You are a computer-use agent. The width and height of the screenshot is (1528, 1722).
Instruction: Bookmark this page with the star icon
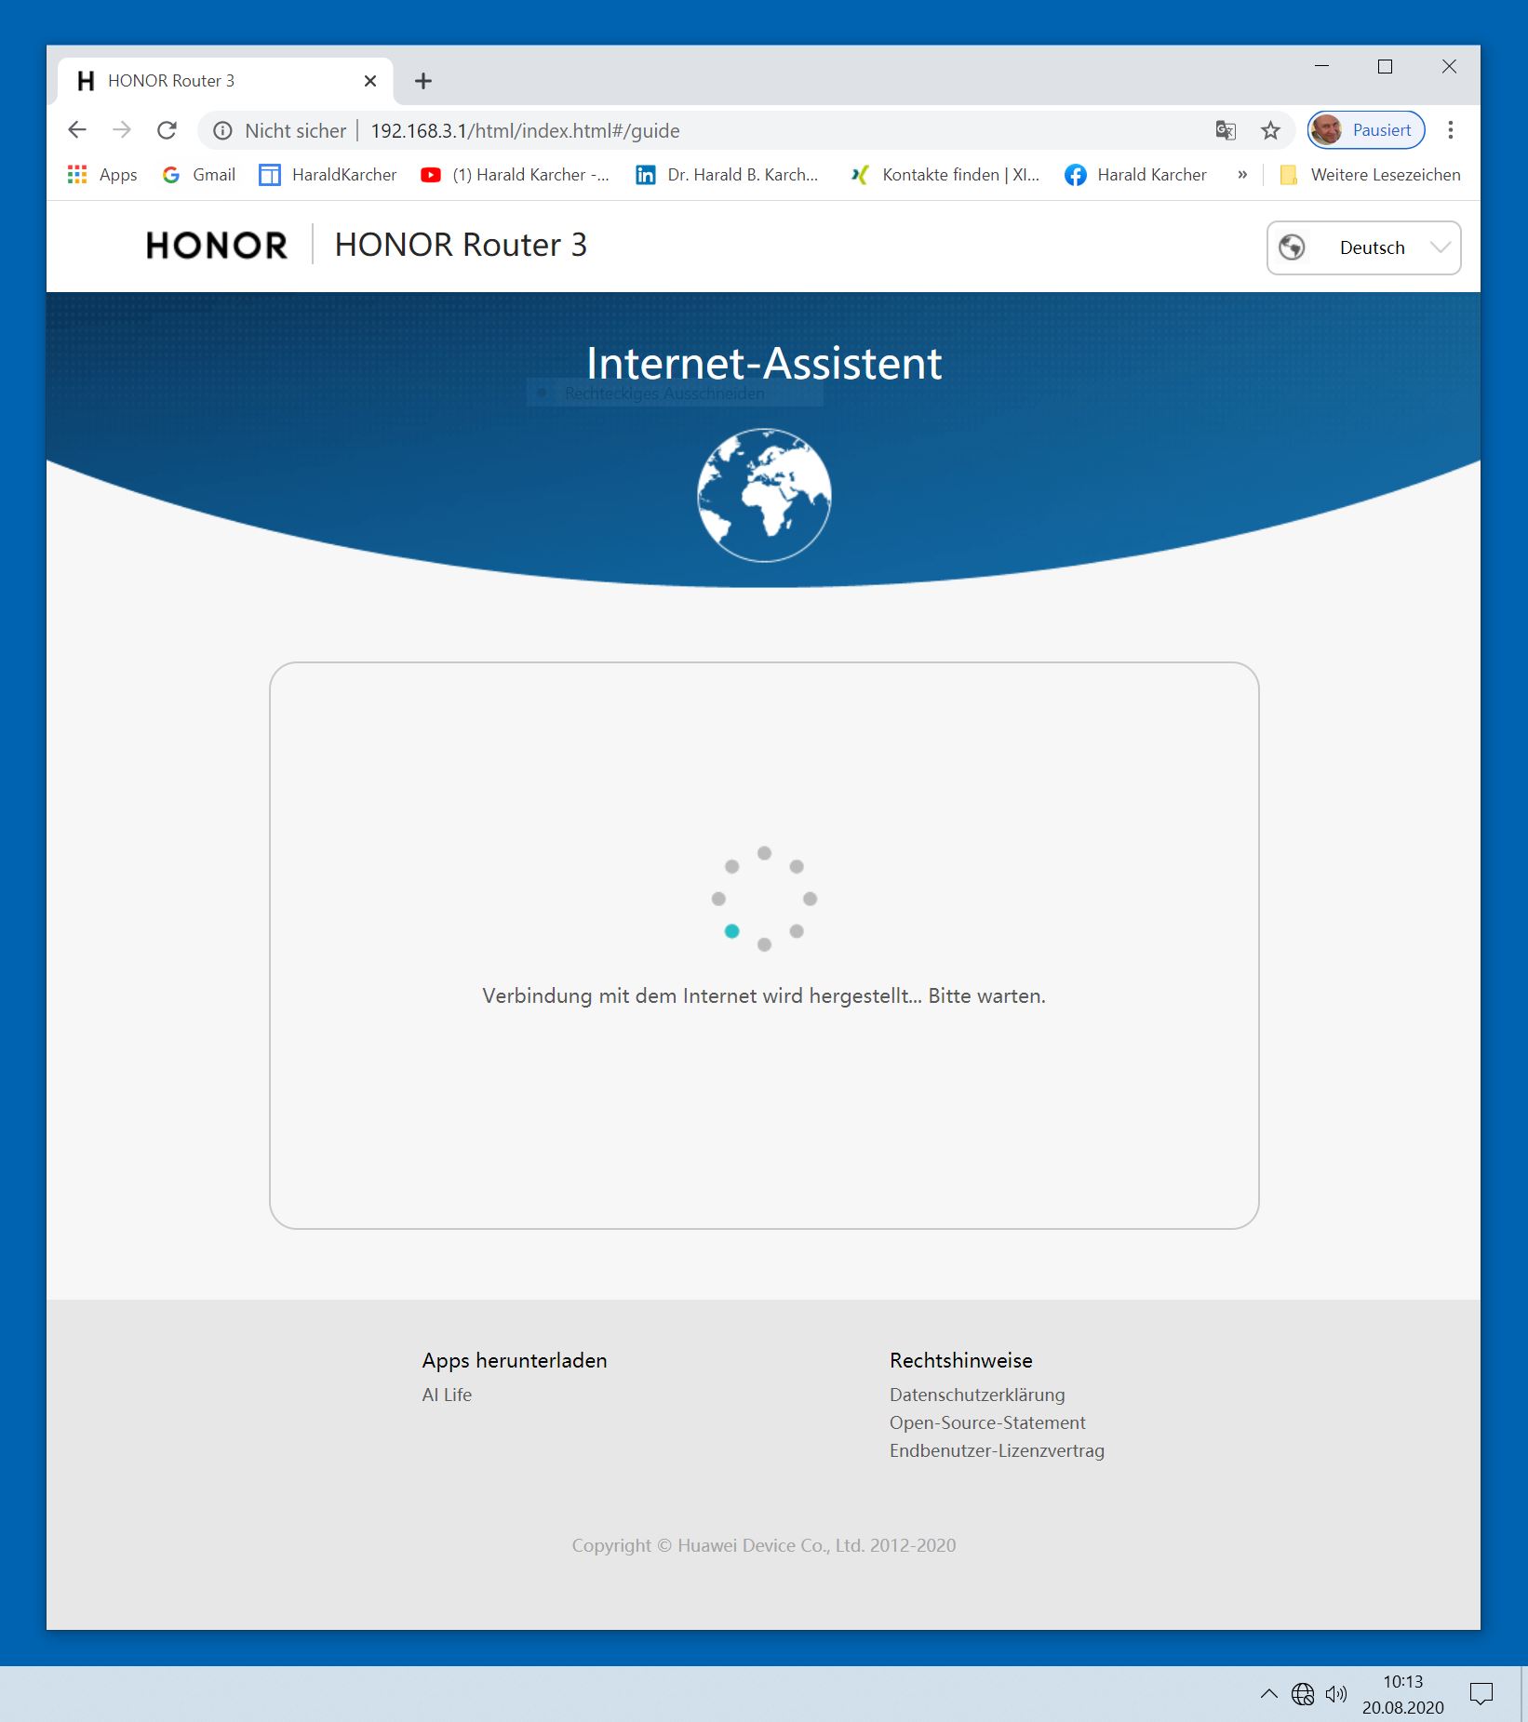coord(1270,130)
